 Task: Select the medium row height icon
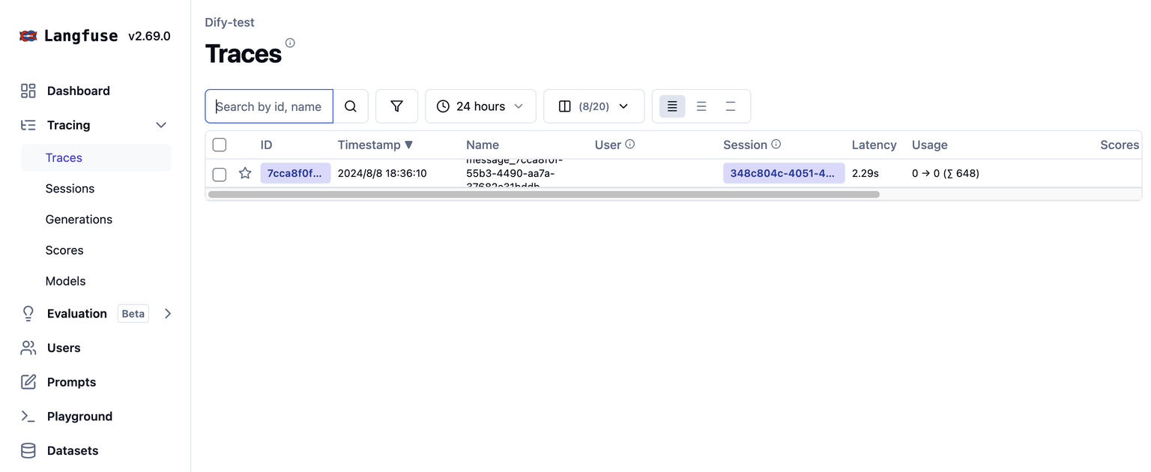point(701,106)
